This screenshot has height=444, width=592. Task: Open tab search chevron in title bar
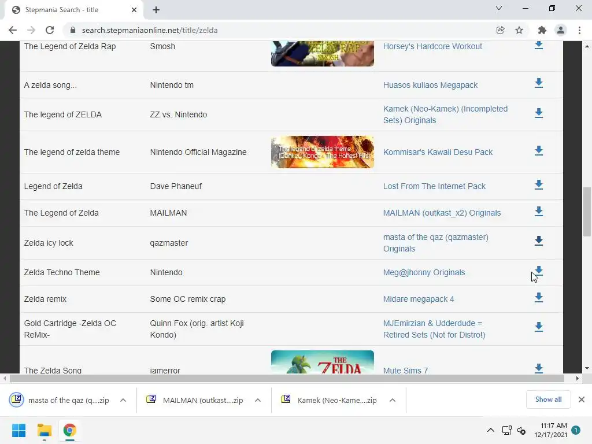499,8
